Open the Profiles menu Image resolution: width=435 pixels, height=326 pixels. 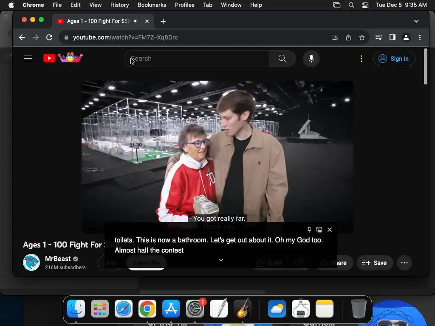[184, 5]
